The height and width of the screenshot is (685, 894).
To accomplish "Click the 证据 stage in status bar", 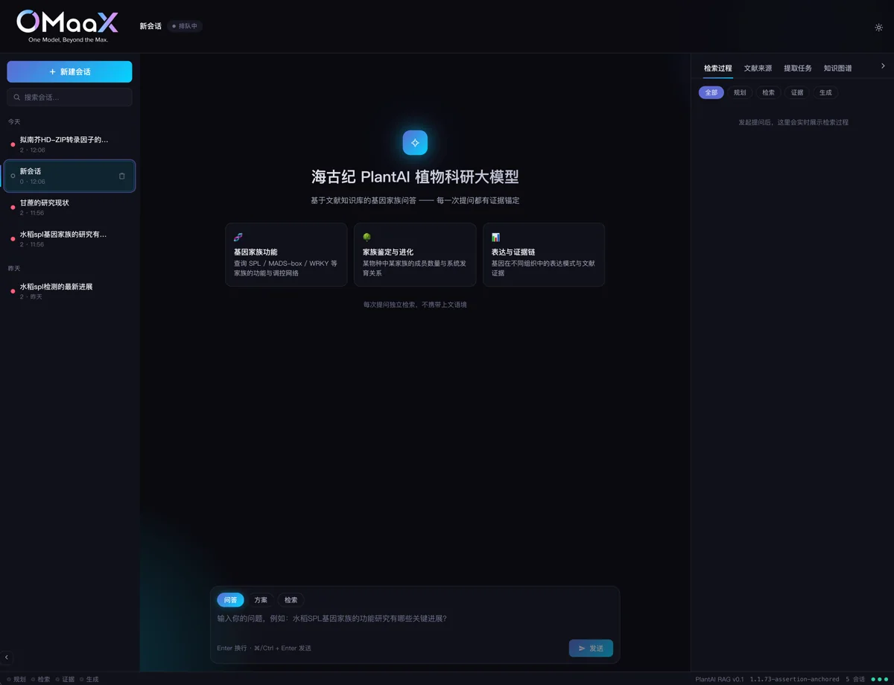I will pyautogui.click(x=65, y=679).
